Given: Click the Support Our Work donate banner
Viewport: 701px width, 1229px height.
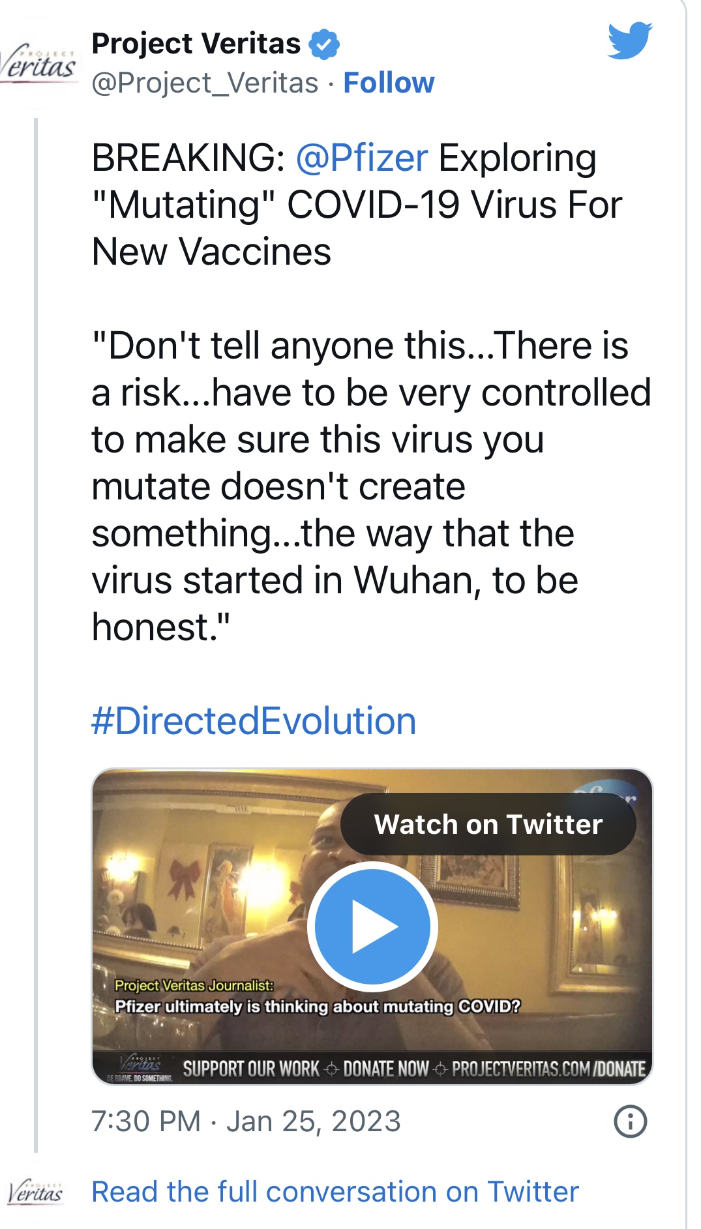Looking at the screenshot, I should coord(413,1069).
